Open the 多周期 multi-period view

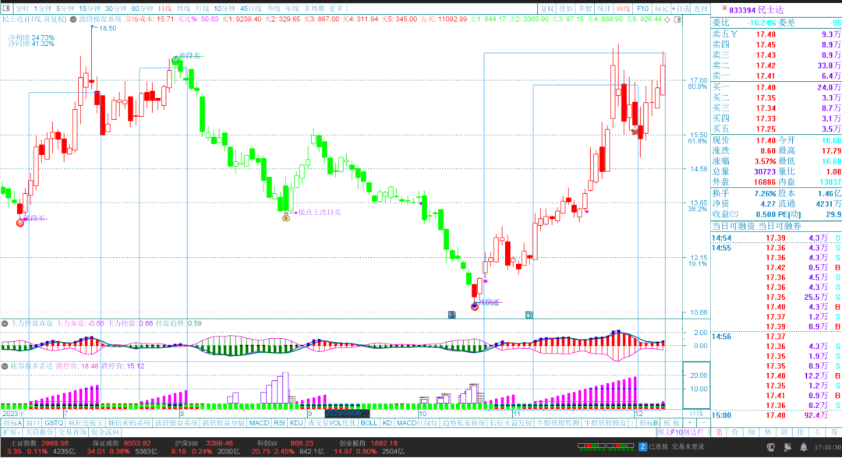314,9
